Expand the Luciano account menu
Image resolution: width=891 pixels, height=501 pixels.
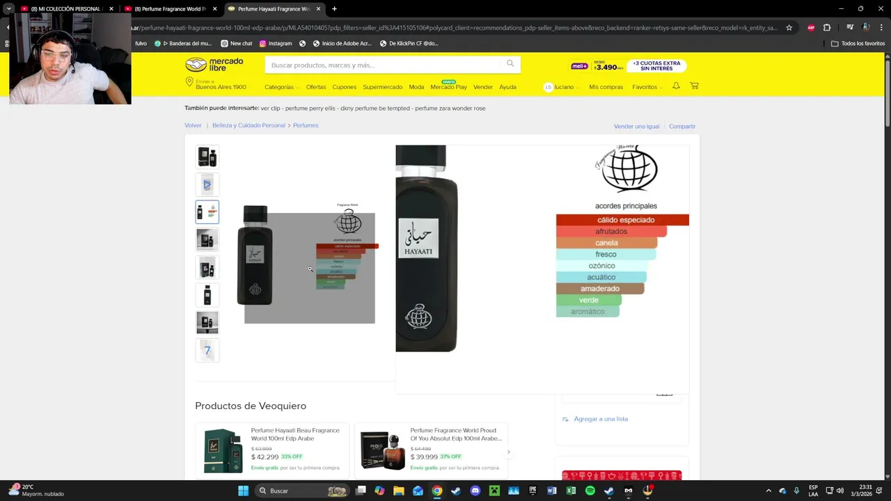562,87
